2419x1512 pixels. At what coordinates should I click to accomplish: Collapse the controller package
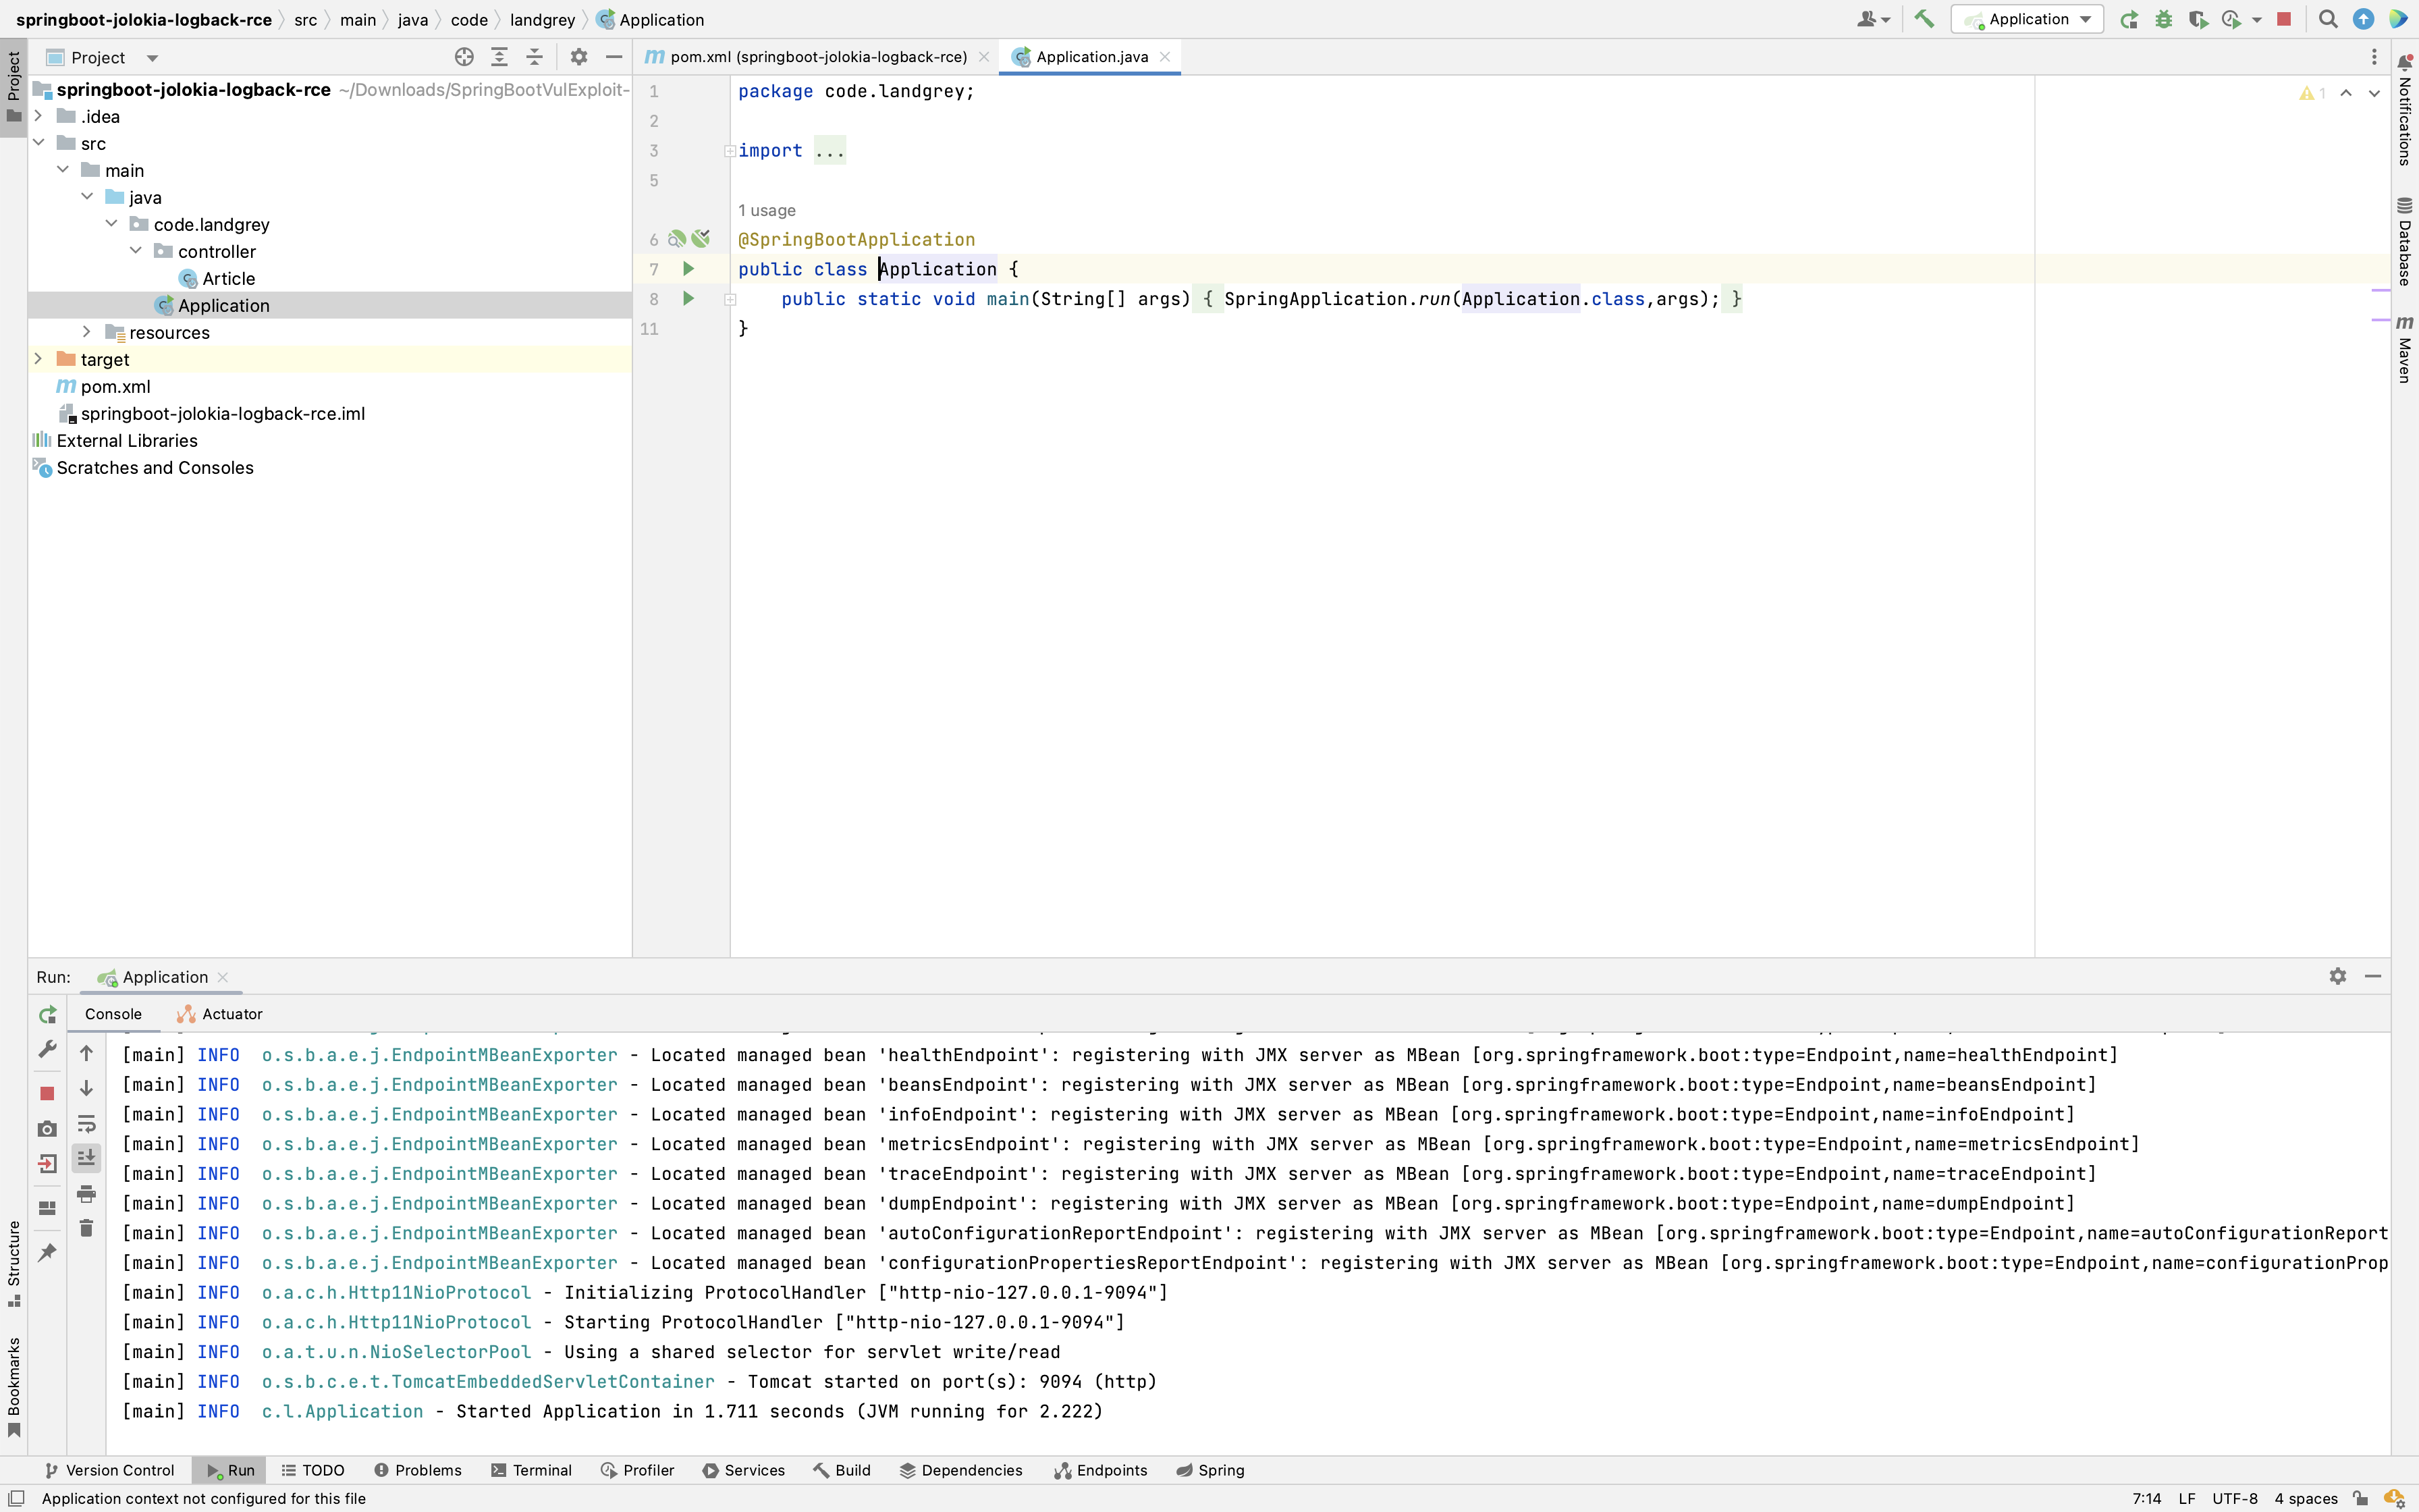pyautogui.click(x=135, y=251)
